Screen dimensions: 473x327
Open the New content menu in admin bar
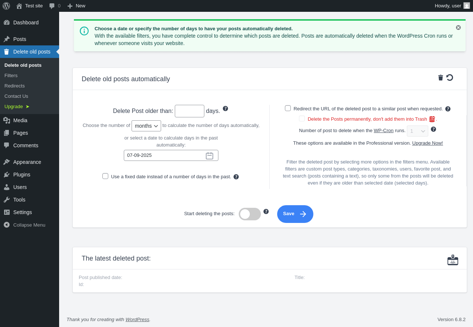pos(76,6)
